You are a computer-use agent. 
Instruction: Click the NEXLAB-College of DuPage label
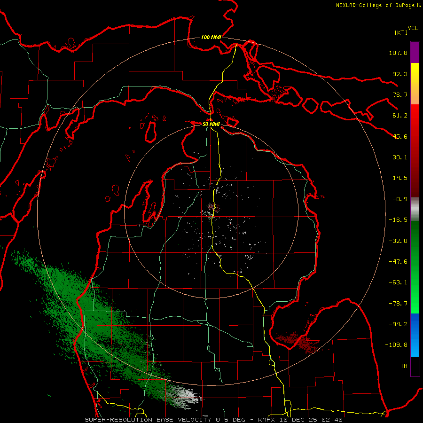pos(378,5)
